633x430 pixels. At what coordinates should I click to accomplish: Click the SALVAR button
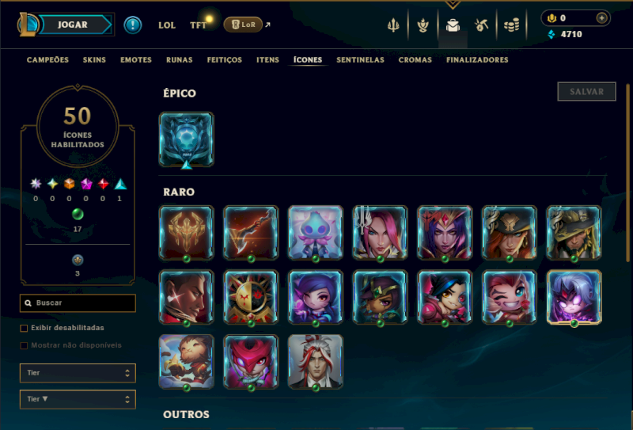(586, 92)
